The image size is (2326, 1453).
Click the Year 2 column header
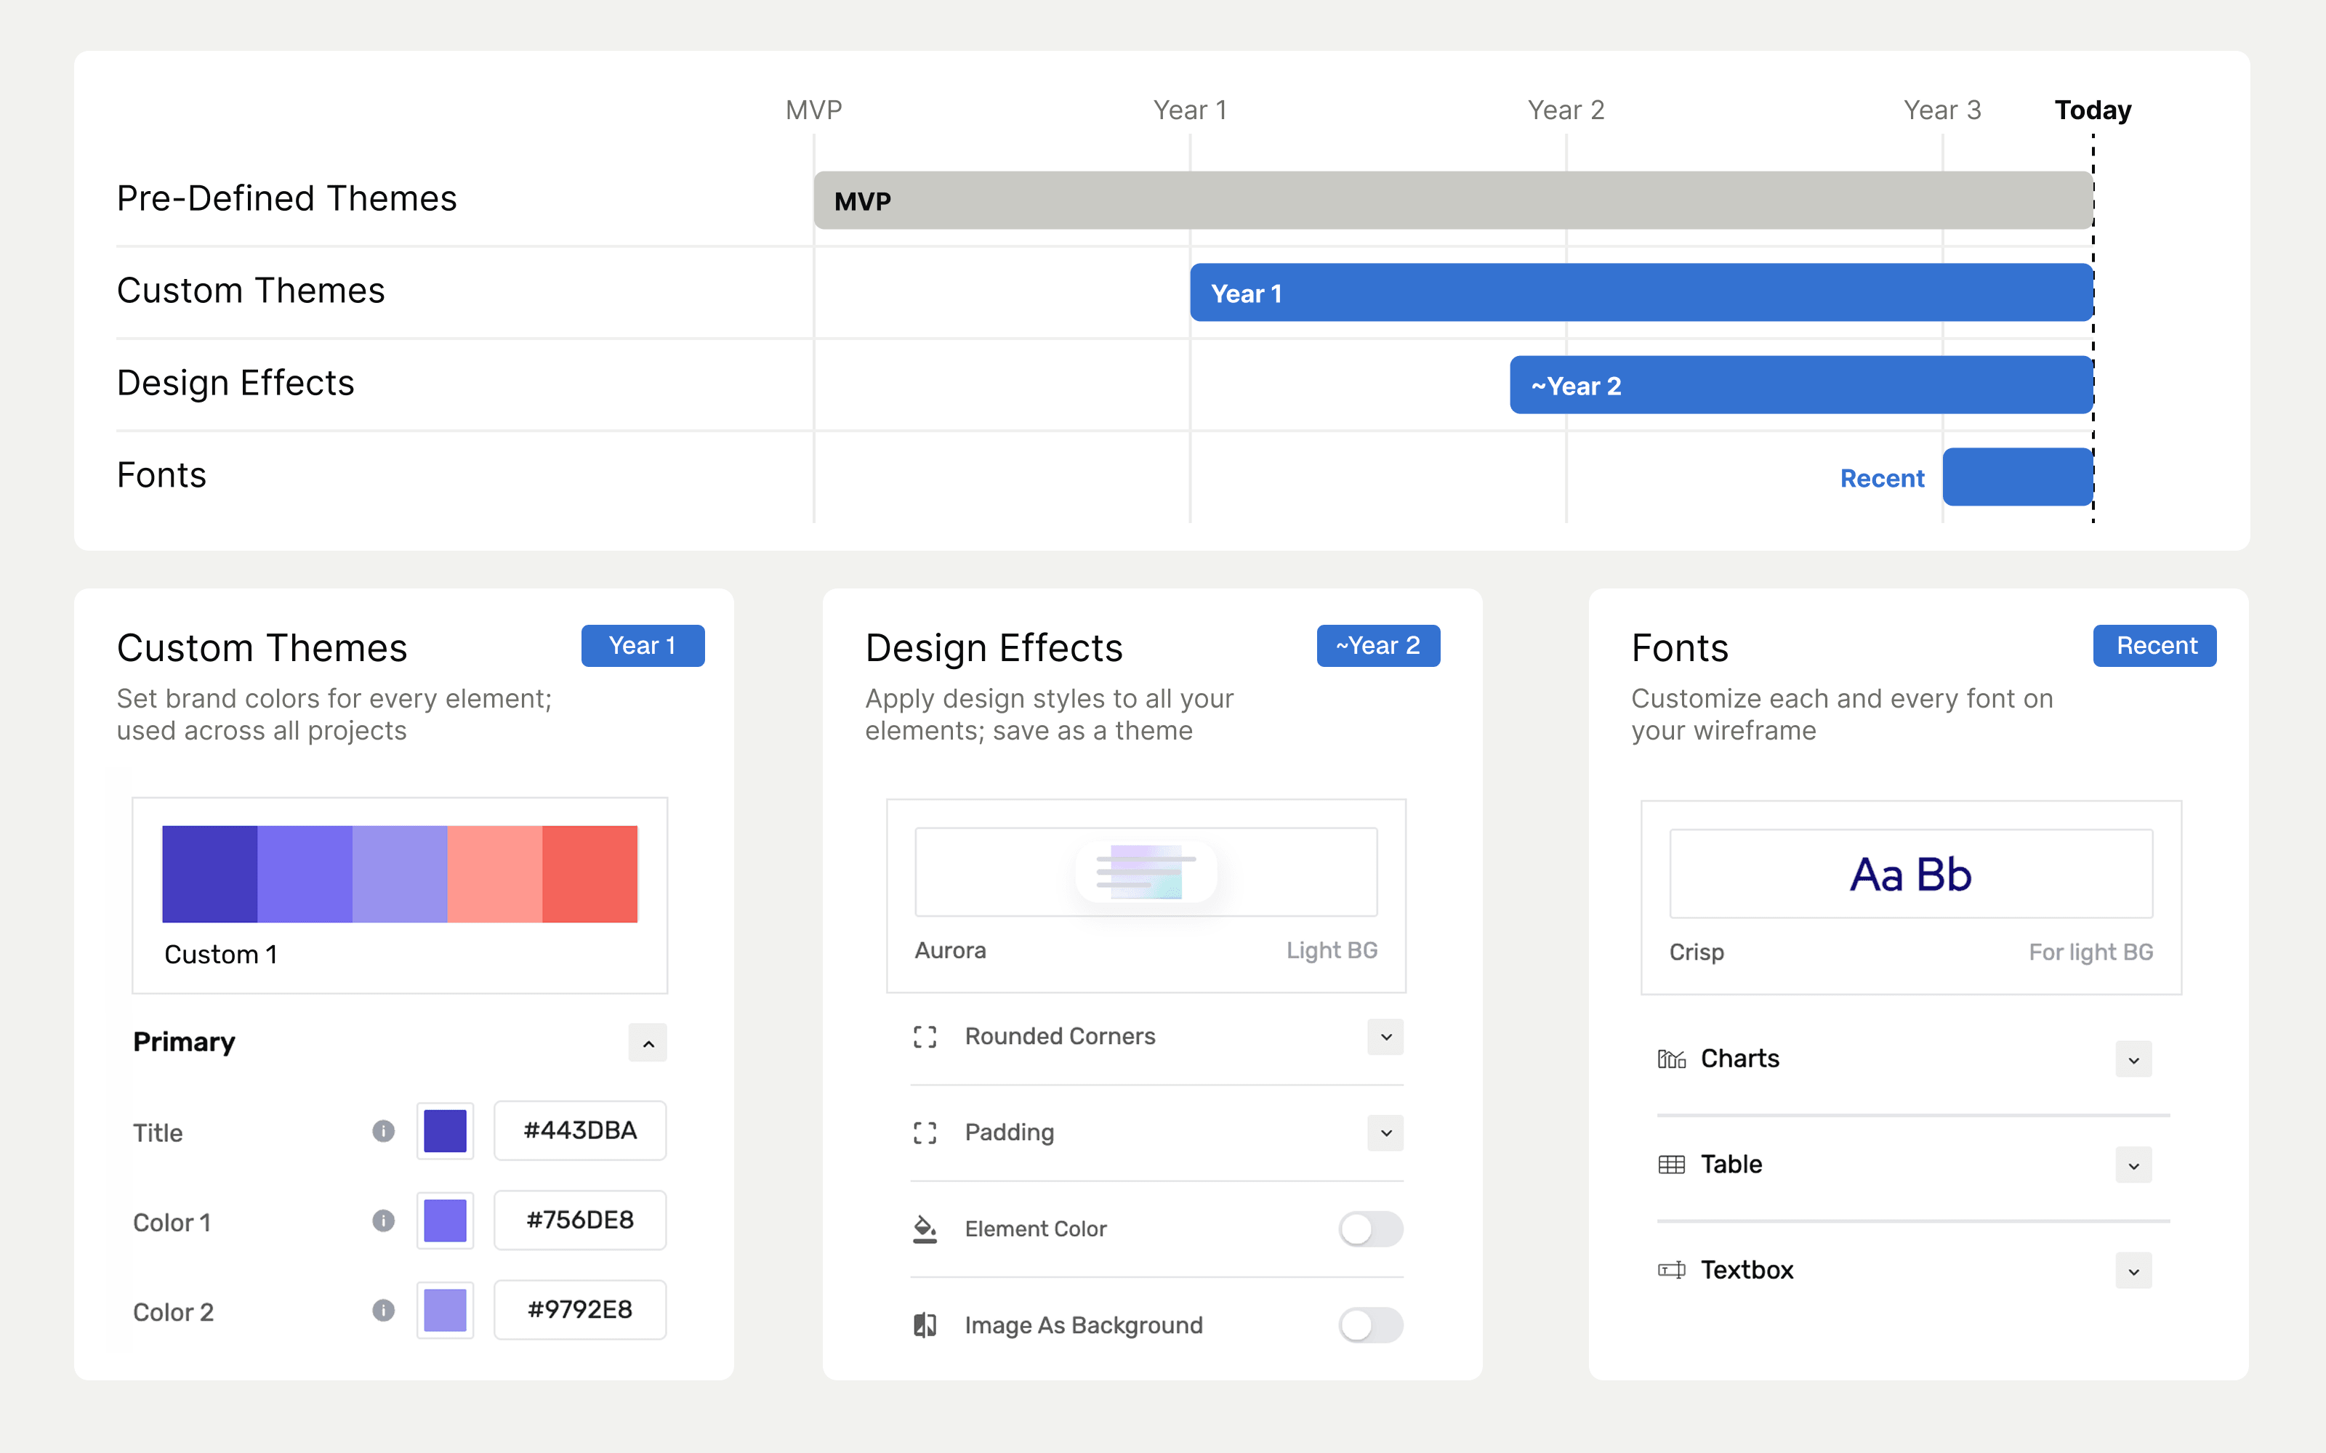tap(1566, 110)
